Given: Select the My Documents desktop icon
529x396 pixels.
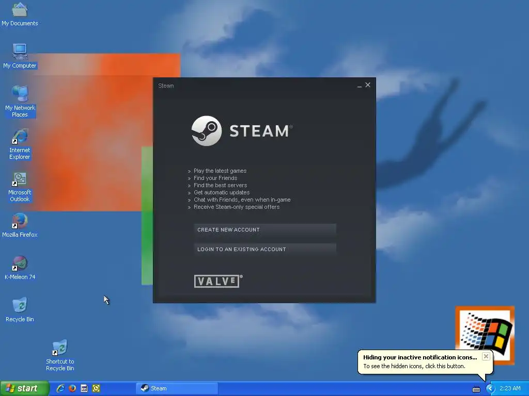Looking at the screenshot, I should tap(20, 14).
